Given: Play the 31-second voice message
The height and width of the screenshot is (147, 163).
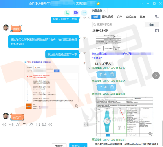Looking at the screenshot, I should point(106,74).
